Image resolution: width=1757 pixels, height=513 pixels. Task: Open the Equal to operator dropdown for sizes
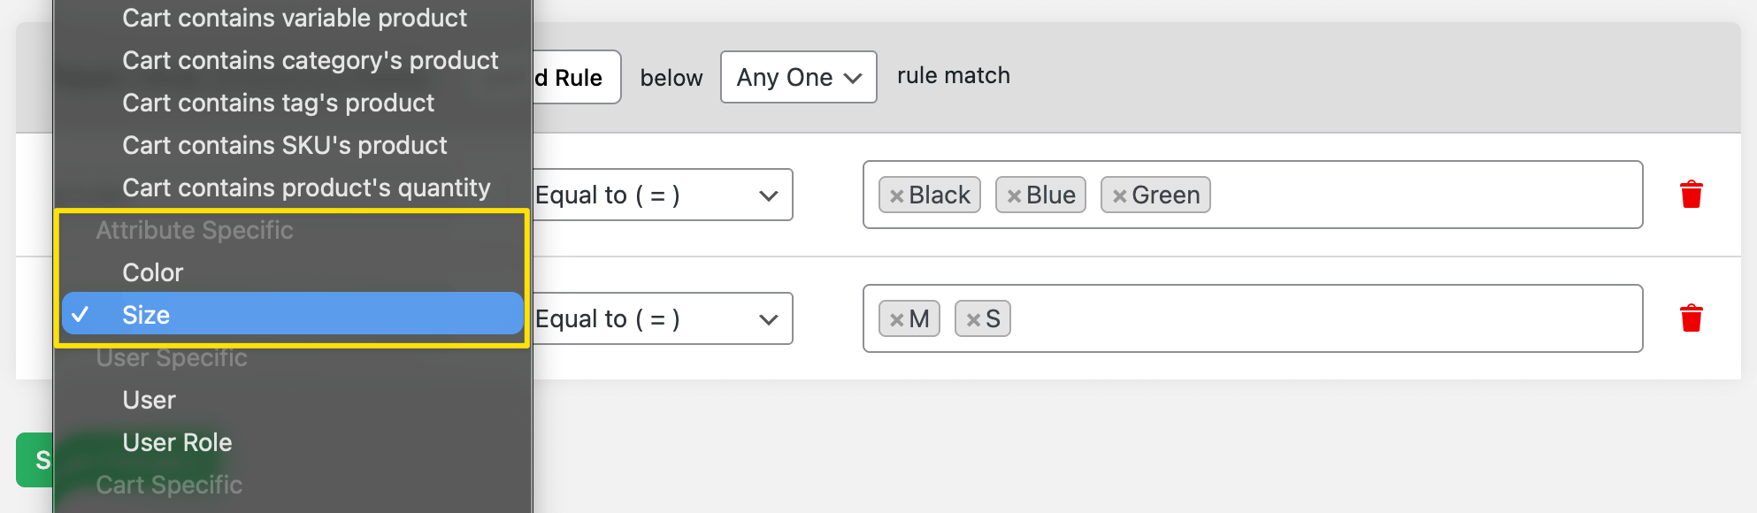(x=662, y=318)
